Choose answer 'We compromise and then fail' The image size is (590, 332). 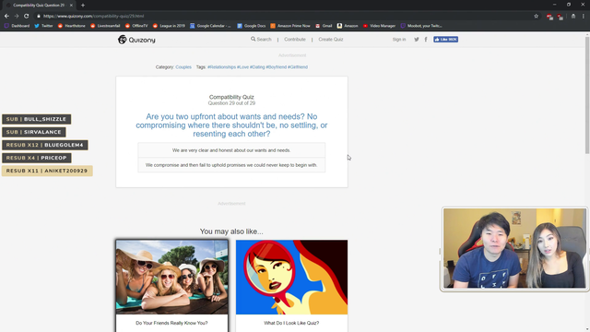[231, 165]
